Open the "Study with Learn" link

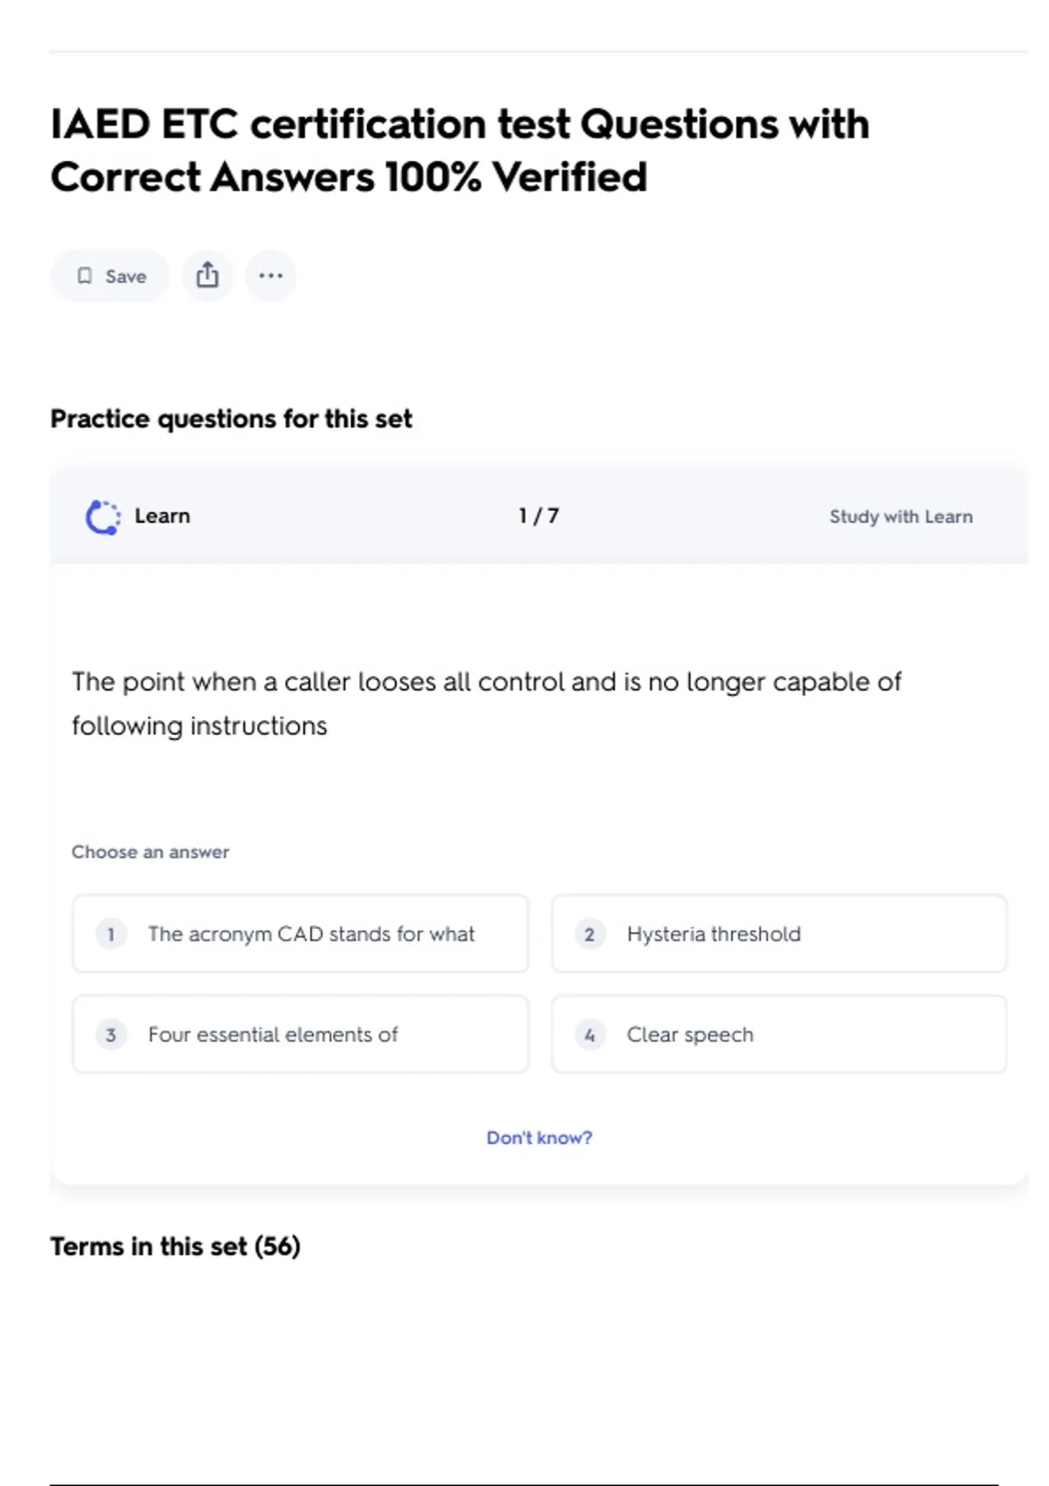pyautogui.click(x=900, y=517)
